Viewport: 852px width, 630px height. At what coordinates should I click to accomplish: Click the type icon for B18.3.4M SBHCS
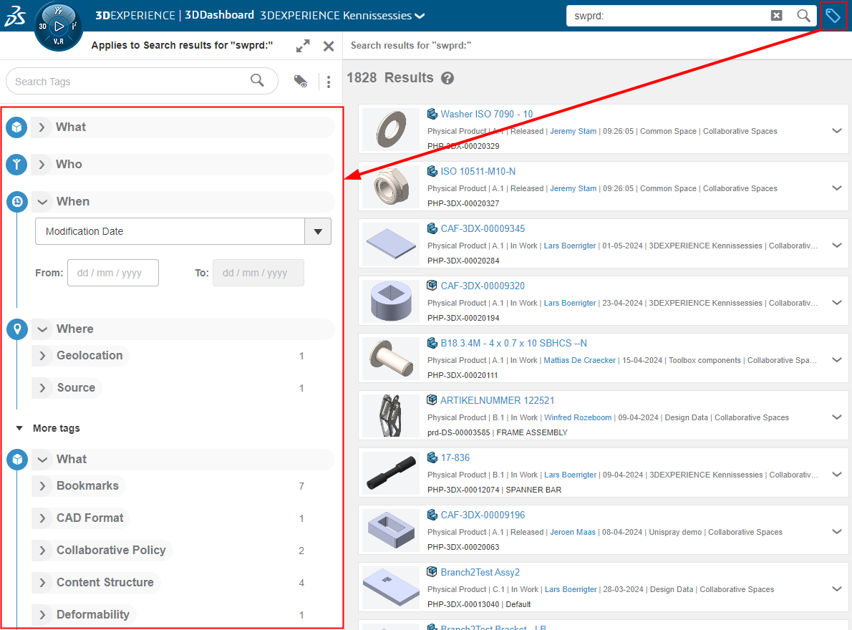(x=432, y=343)
